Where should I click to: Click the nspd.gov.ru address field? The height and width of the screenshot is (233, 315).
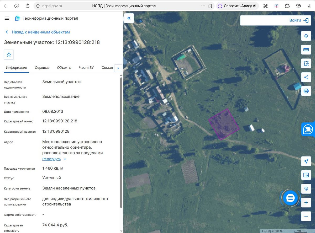(x=52, y=6)
